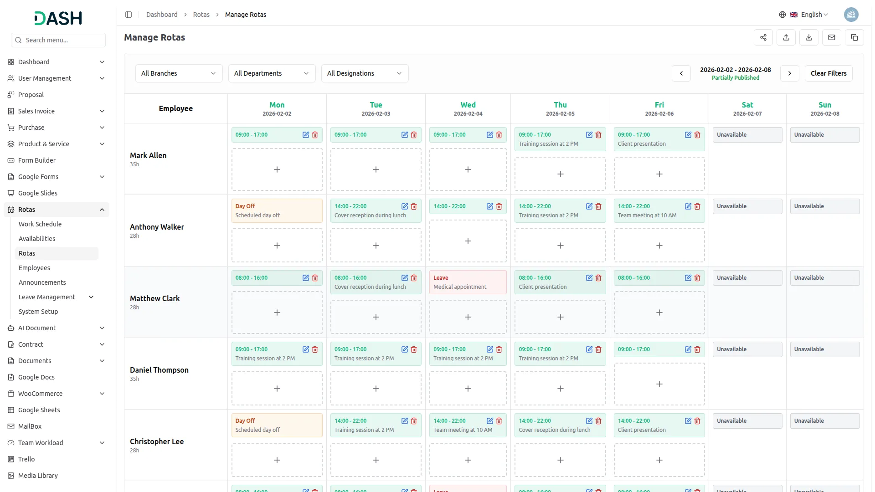Image resolution: width=875 pixels, height=492 pixels.
Task: Open the All Designations dropdown
Action: click(x=365, y=73)
